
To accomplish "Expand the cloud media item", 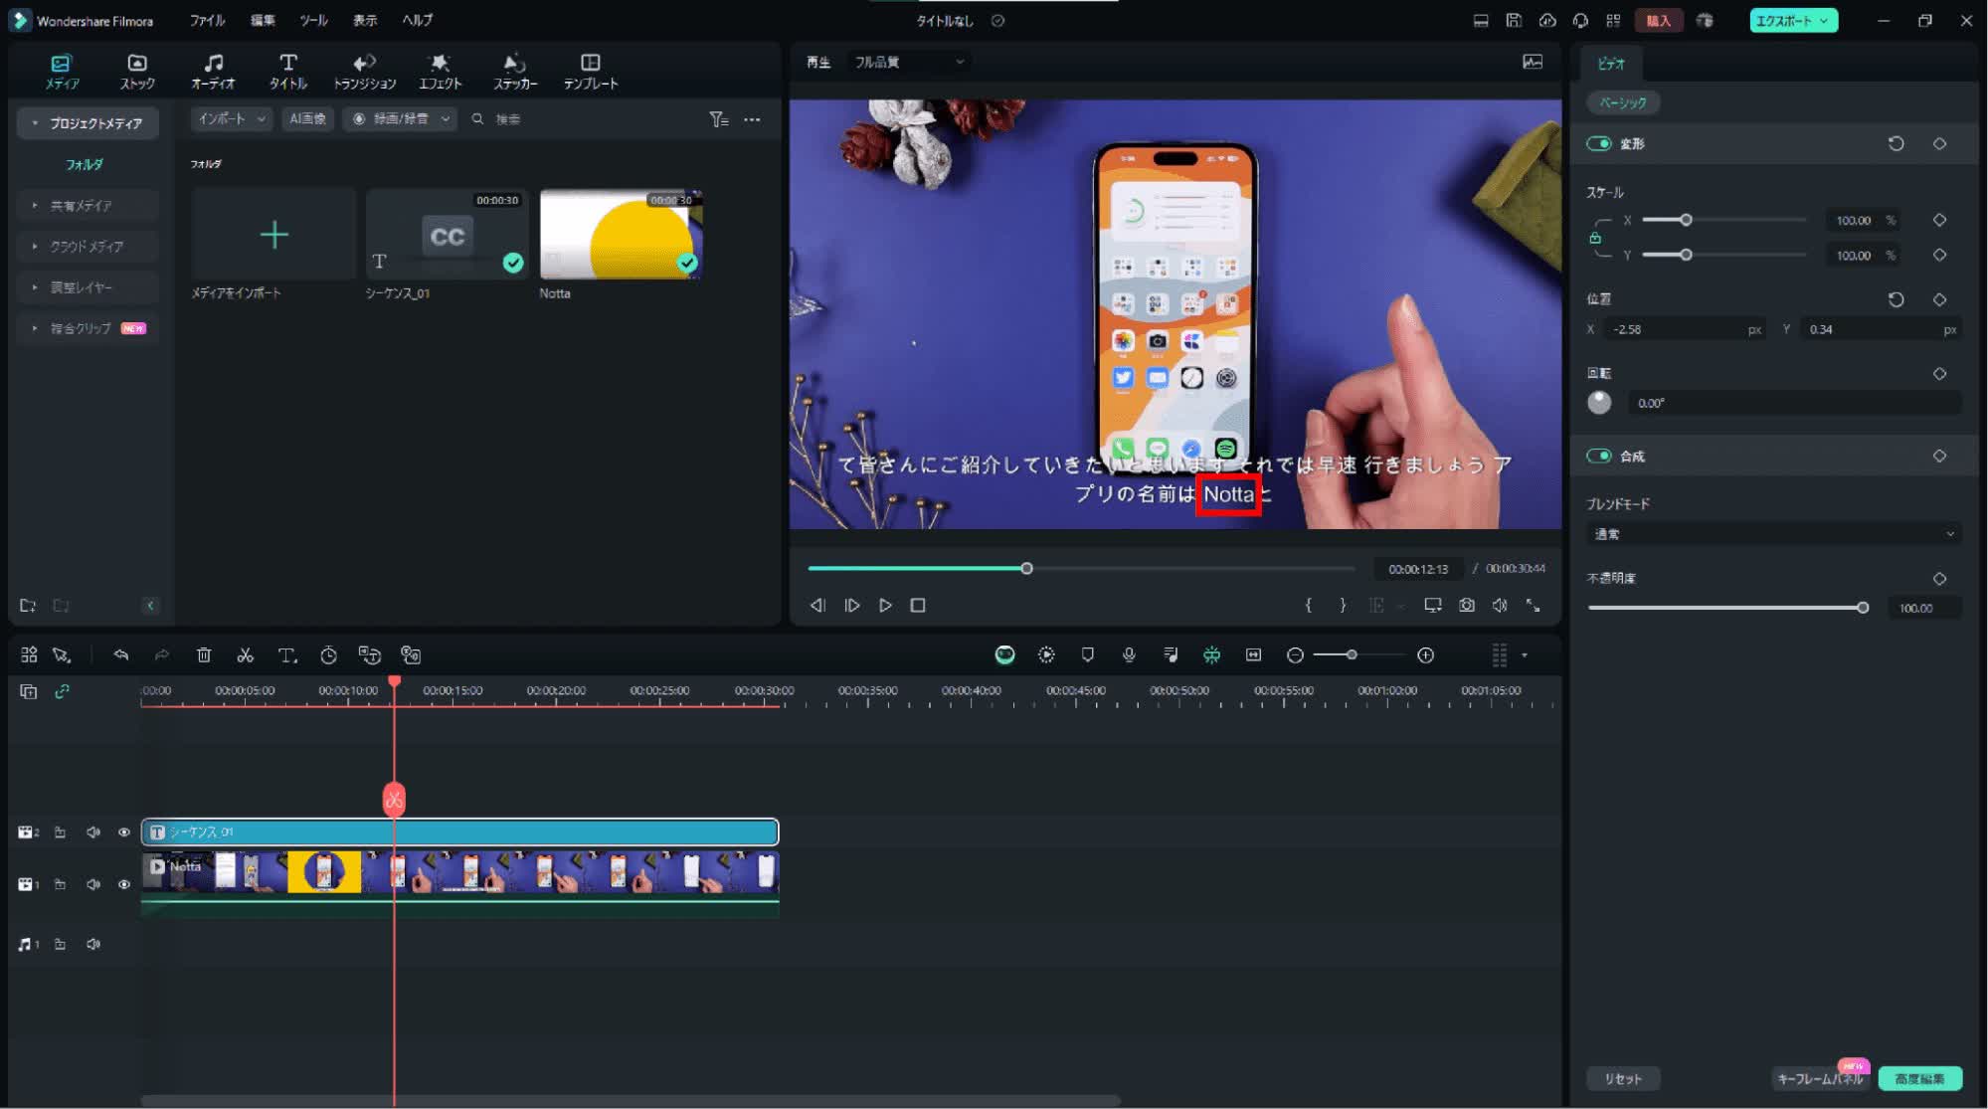I will tap(88, 246).
